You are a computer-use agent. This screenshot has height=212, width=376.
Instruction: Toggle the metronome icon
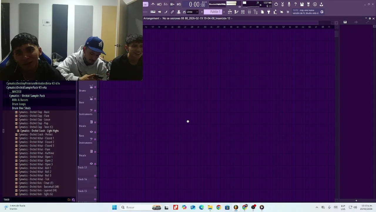click(153, 4)
